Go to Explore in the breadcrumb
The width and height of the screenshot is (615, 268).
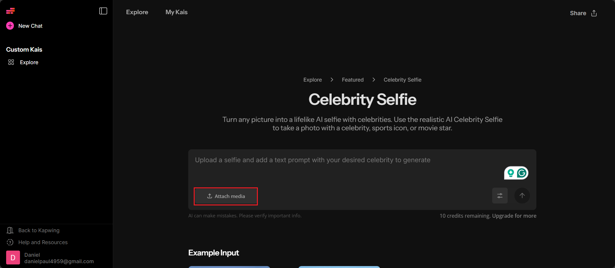312,80
